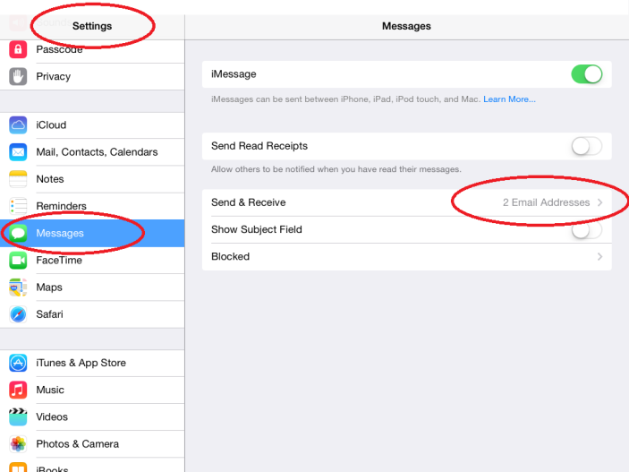
Task: Open the Videos settings row
Action: (x=51, y=416)
